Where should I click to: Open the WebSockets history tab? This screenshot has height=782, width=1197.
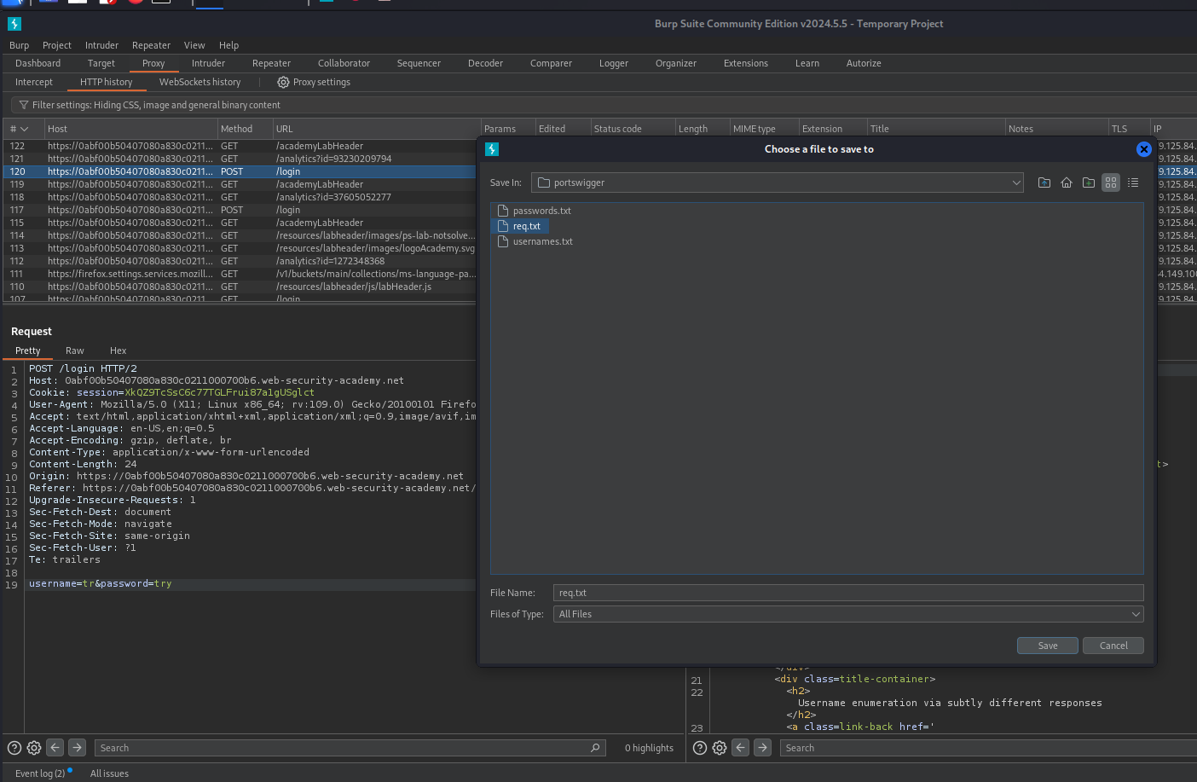[x=199, y=83]
